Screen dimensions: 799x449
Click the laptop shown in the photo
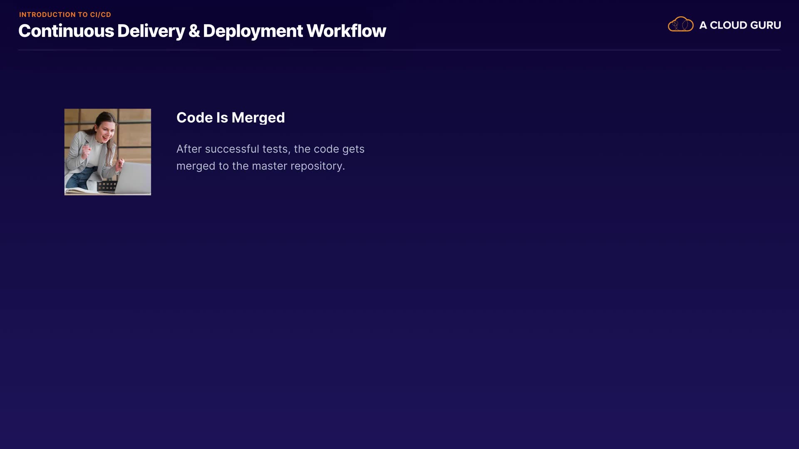point(134,178)
